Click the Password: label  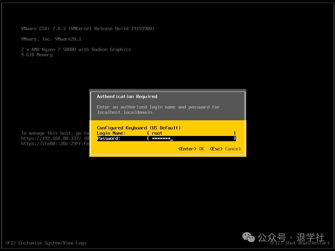coord(109,138)
